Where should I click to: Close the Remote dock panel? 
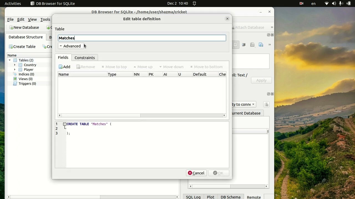pos(272,94)
